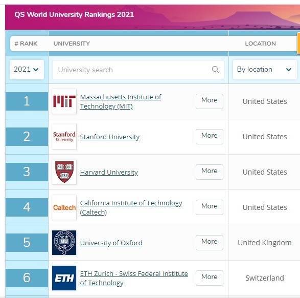
Task: Click More button for MIT
Action: pos(210,101)
